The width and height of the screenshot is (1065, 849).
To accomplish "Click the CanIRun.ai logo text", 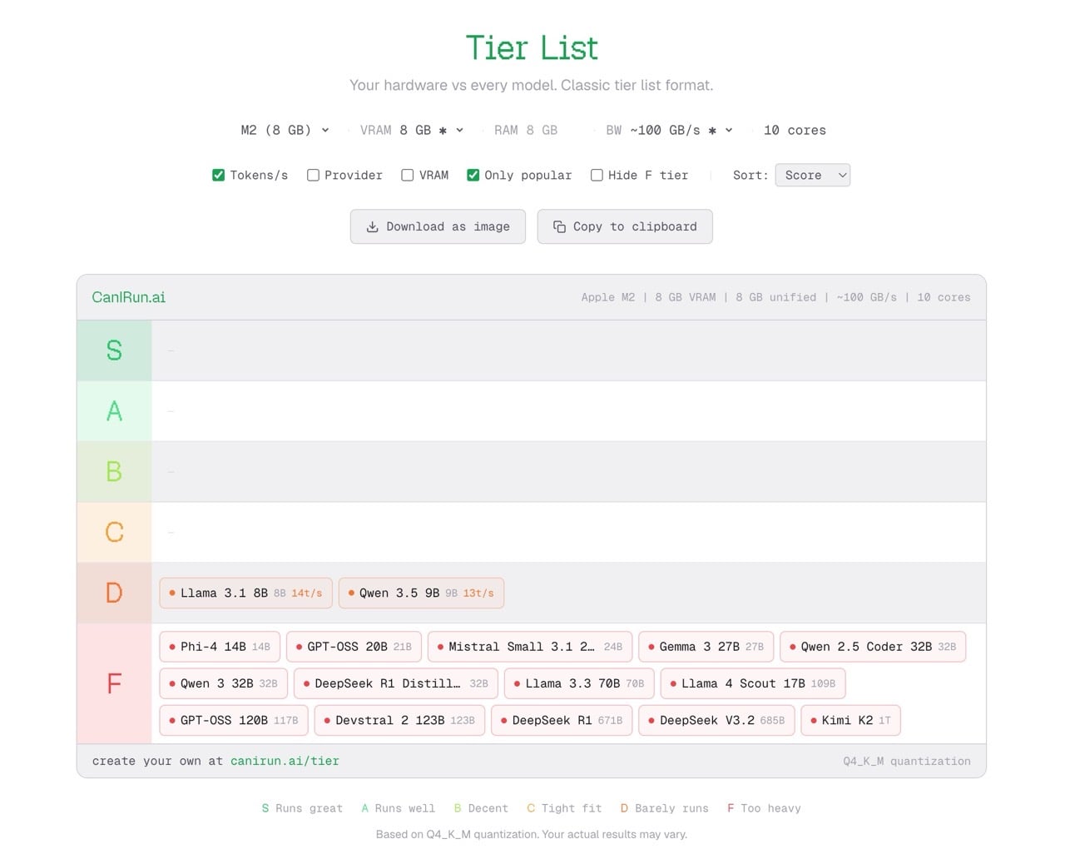I will tap(128, 297).
